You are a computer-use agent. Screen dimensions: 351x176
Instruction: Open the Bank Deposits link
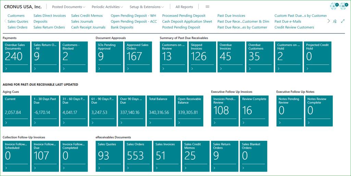coord(122,27)
